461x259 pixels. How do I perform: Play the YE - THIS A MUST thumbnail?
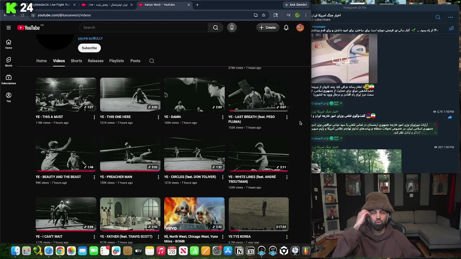(x=66, y=95)
